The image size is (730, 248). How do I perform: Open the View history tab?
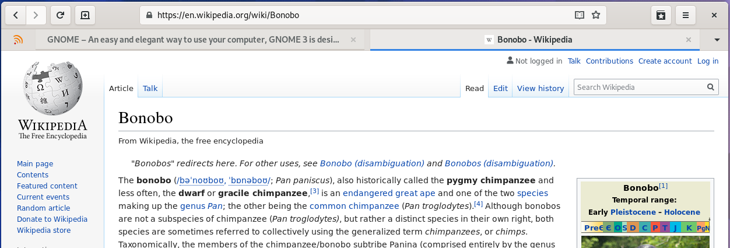click(x=541, y=89)
